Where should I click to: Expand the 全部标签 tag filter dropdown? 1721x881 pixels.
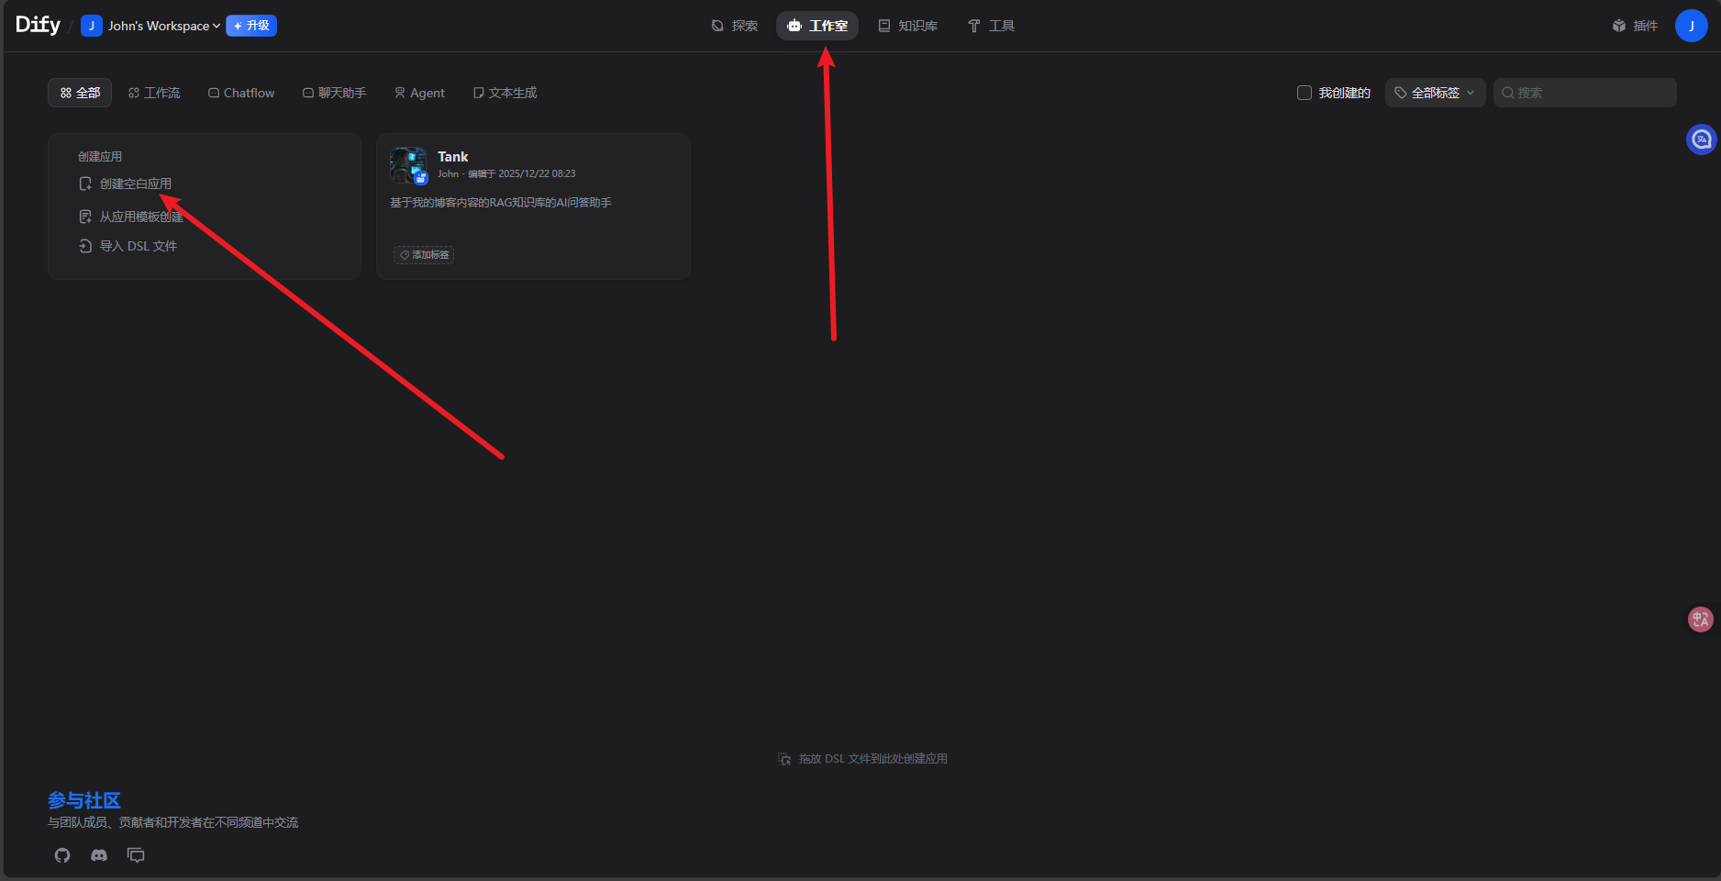pos(1435,93)
